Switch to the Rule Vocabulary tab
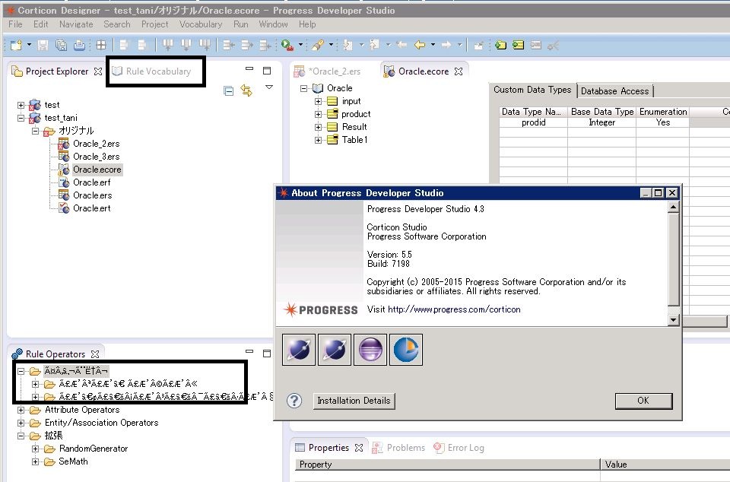The image size is (730, 482). [152, 71]
